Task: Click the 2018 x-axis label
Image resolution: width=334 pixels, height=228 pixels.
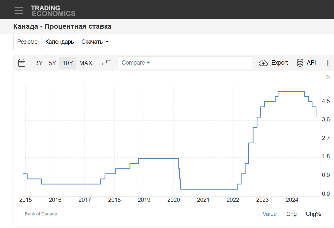Action: point(114,200)
